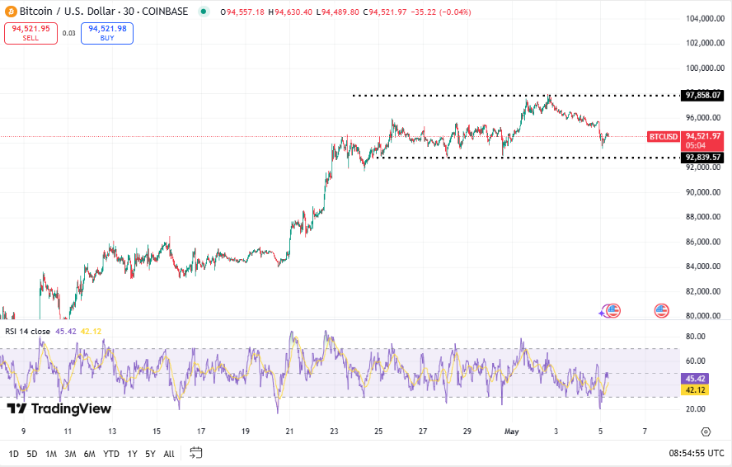
Task: Click the green market status dot
Action: pos(204,12)
